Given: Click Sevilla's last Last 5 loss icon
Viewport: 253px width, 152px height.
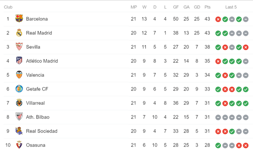Looking at the screenshot, I should point(246,47).
